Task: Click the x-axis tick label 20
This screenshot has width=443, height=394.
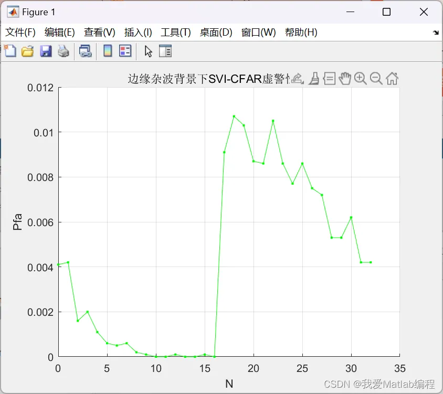Action: (254, 368)
